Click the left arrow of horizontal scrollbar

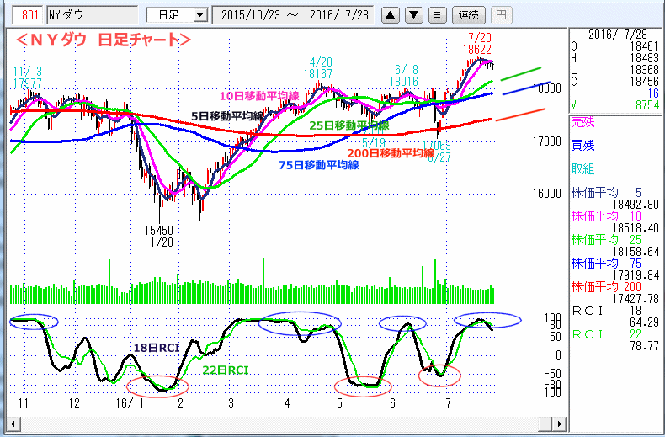coord(13,424)
